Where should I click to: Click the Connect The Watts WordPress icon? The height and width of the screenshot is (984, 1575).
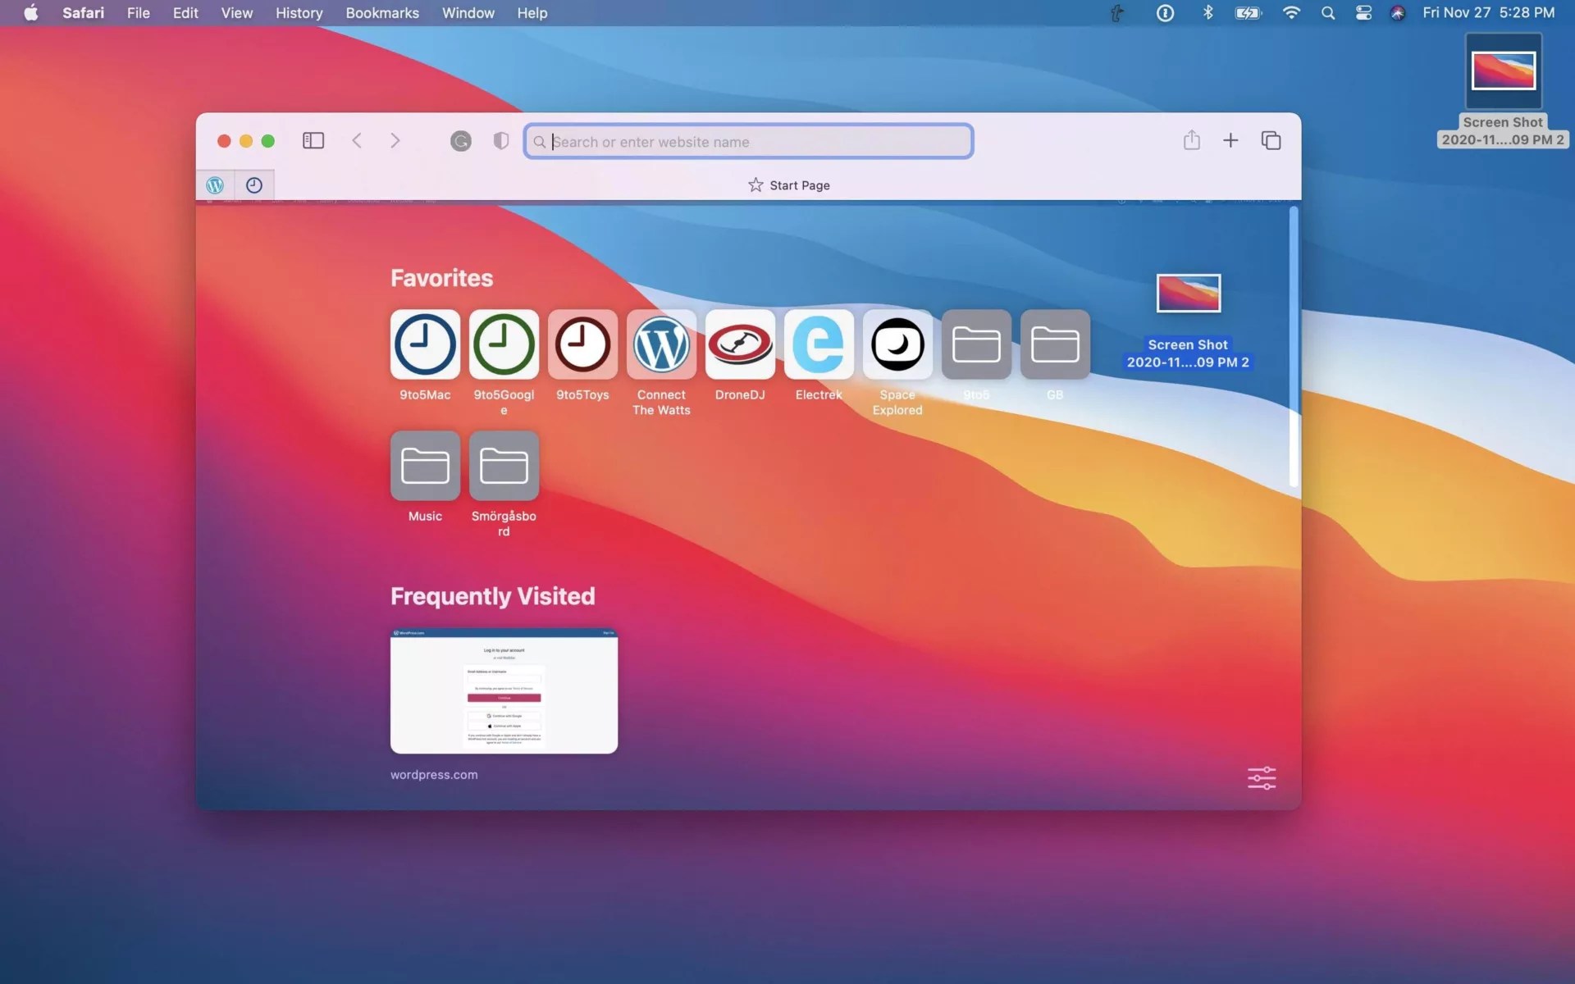point(660,344)
